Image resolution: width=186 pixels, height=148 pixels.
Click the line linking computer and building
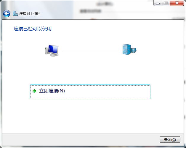point(91,52)
